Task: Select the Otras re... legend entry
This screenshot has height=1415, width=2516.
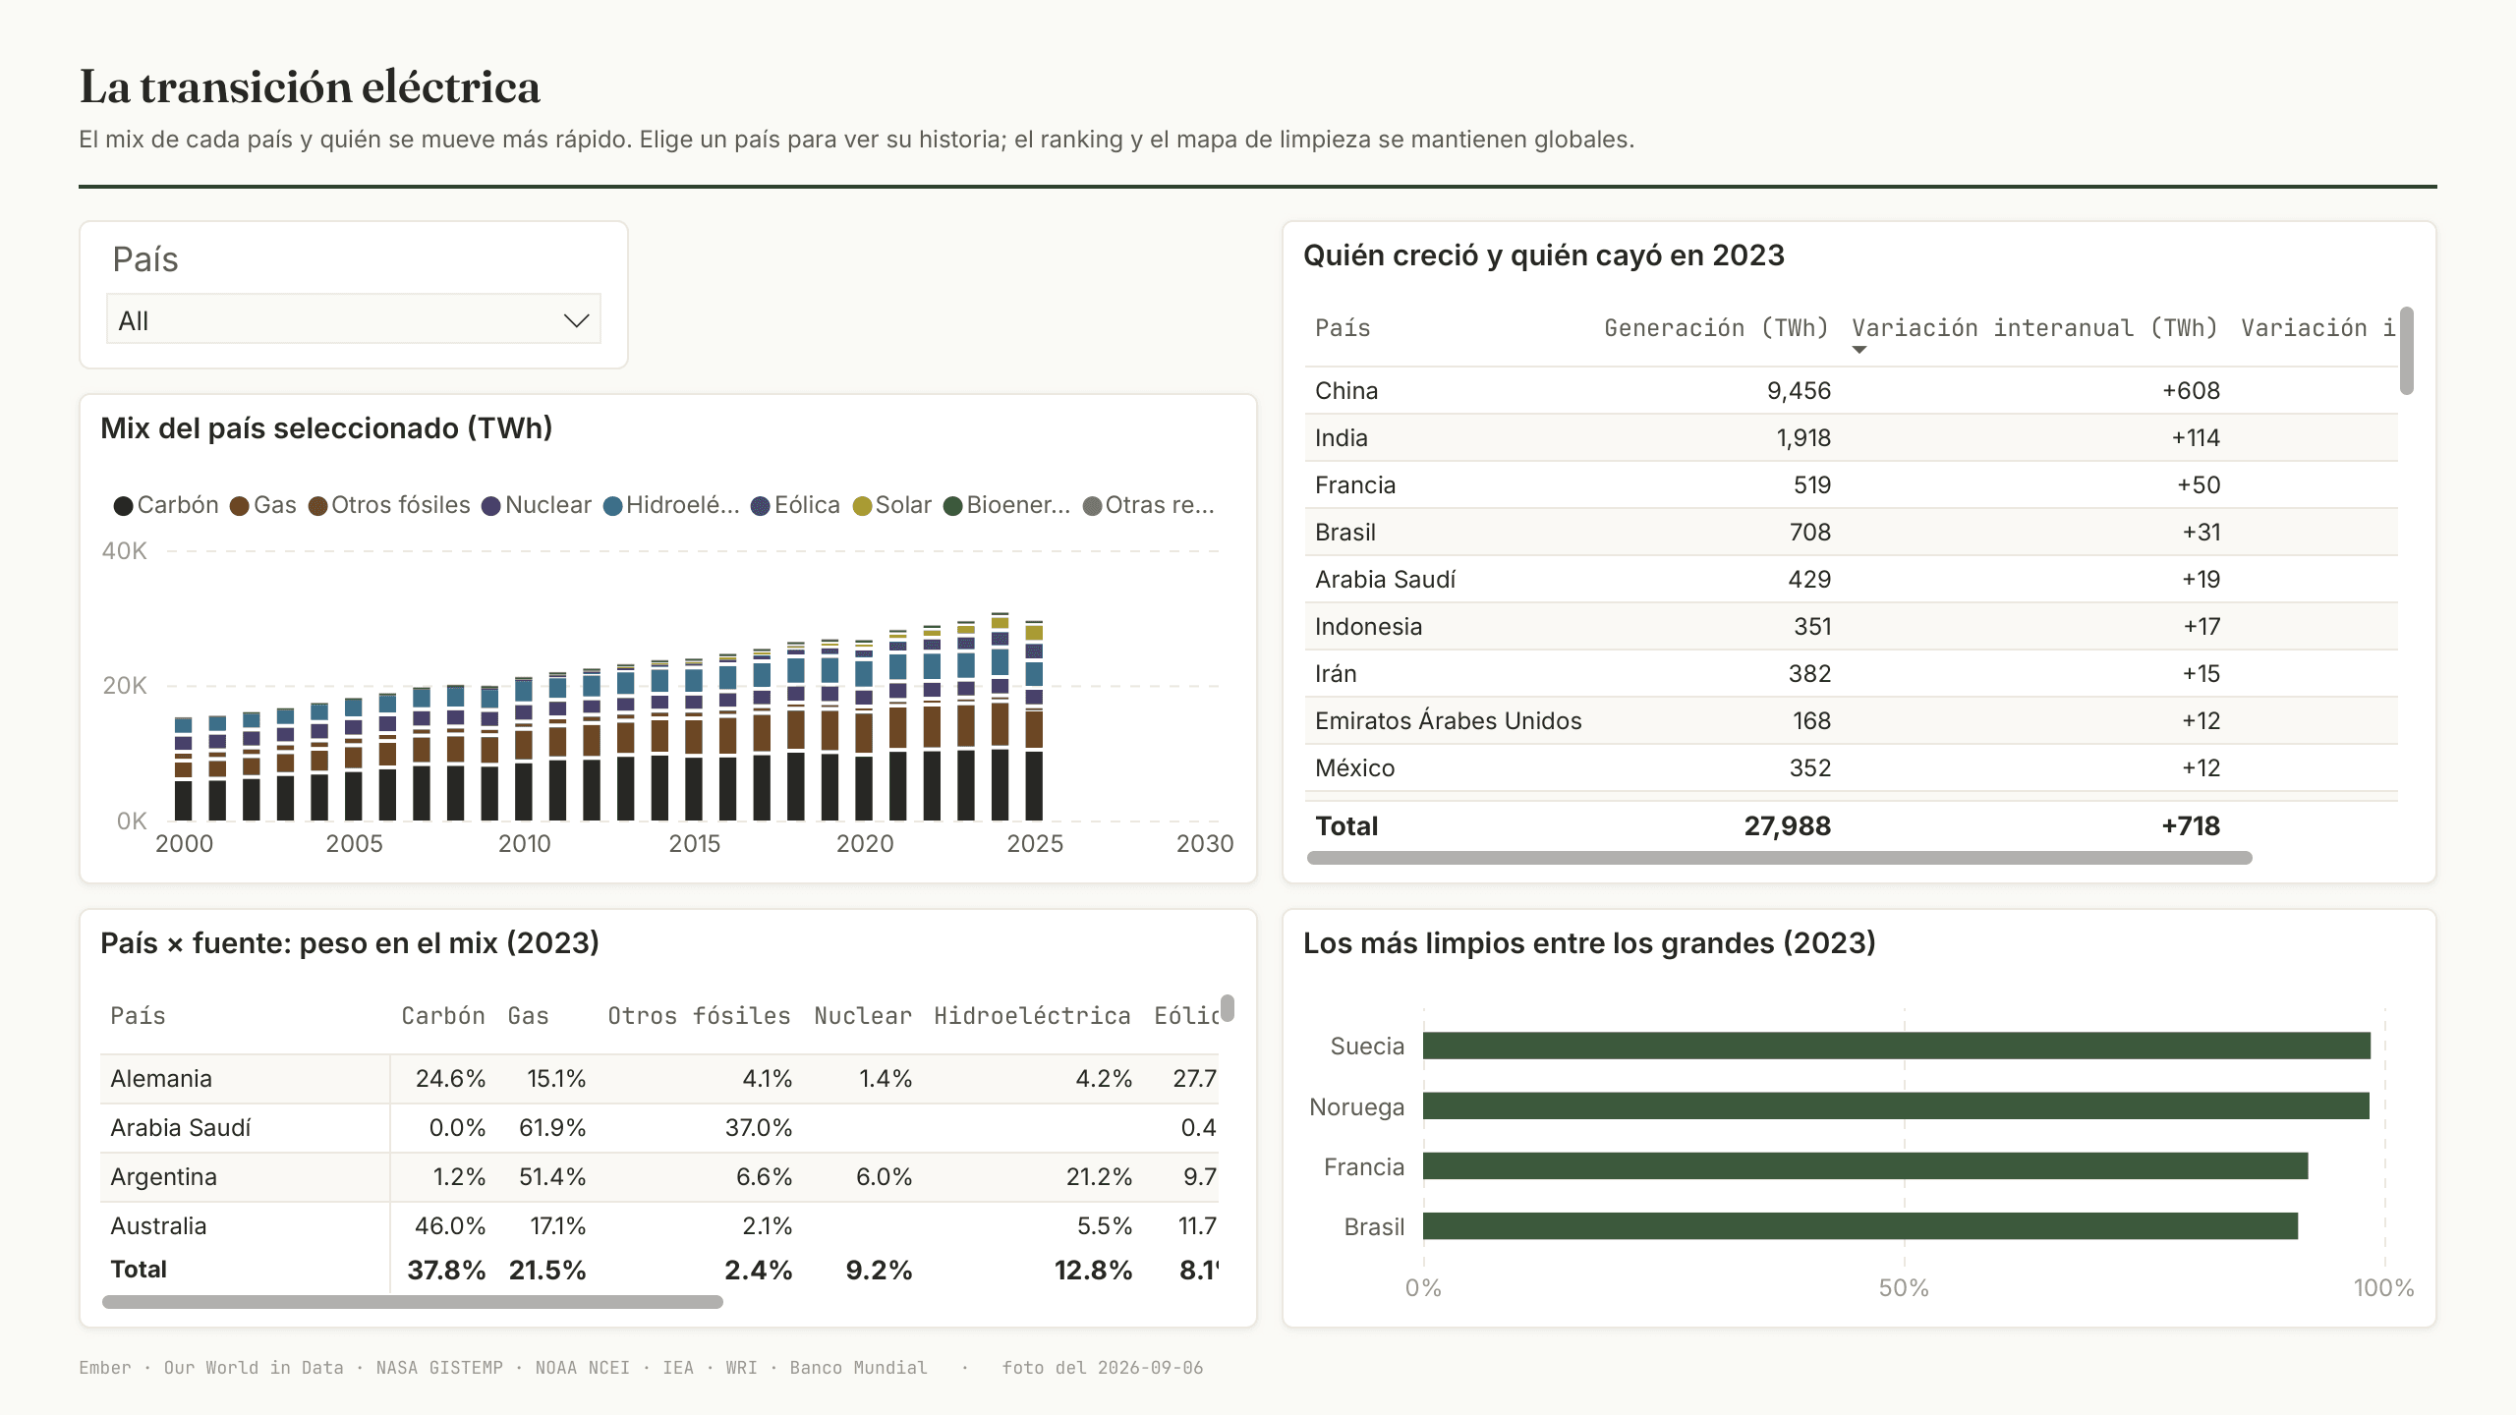Action: coord(1148,505)
